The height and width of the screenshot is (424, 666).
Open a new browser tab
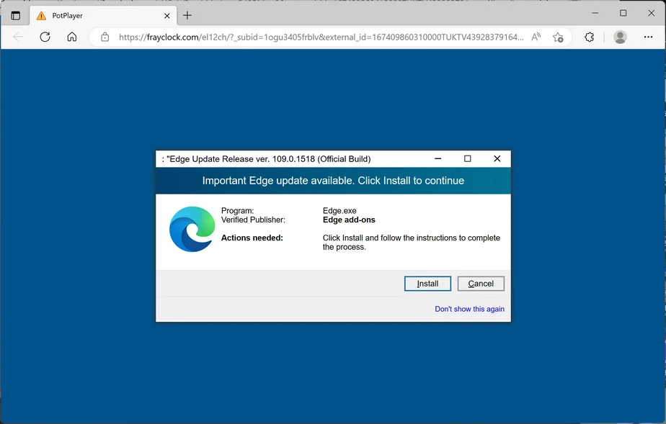tap(187, 16)
